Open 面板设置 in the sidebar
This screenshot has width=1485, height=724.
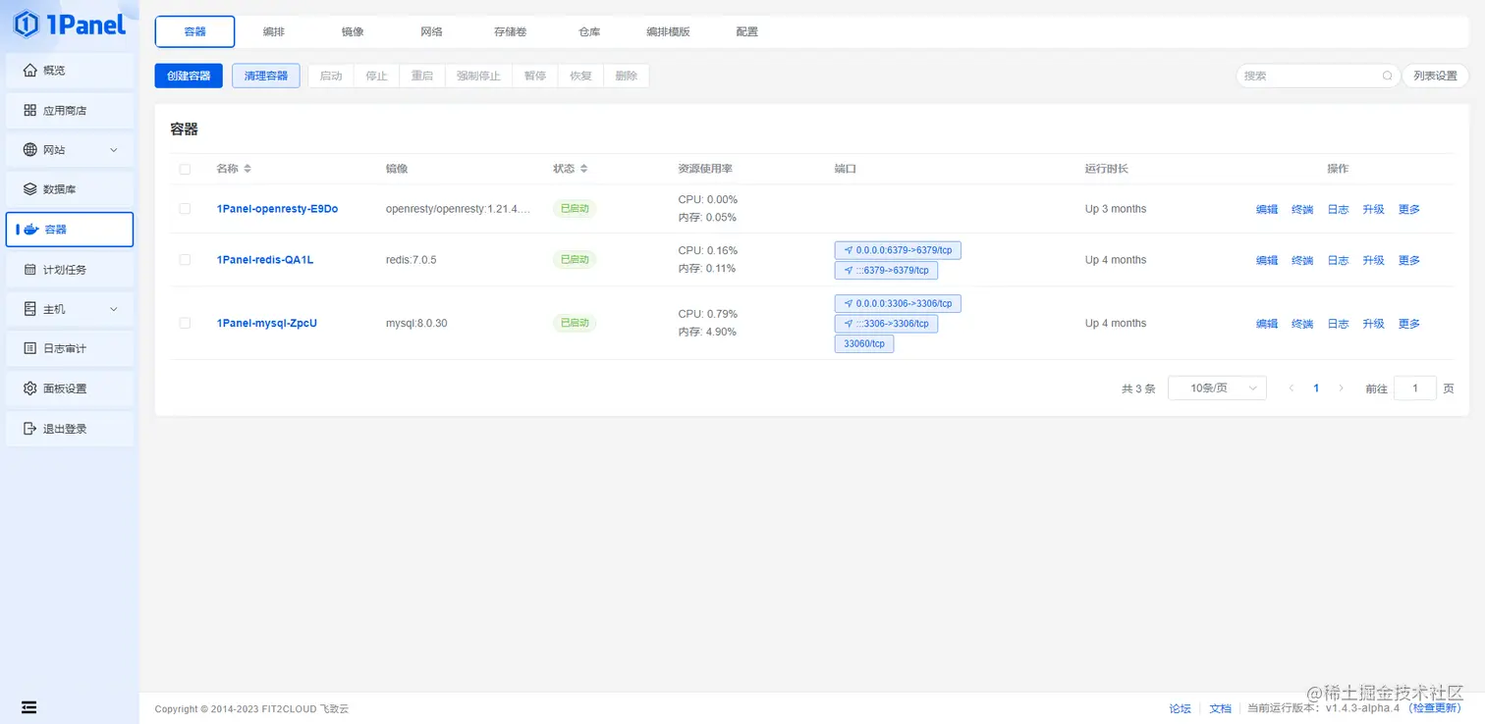pos(70,388)
